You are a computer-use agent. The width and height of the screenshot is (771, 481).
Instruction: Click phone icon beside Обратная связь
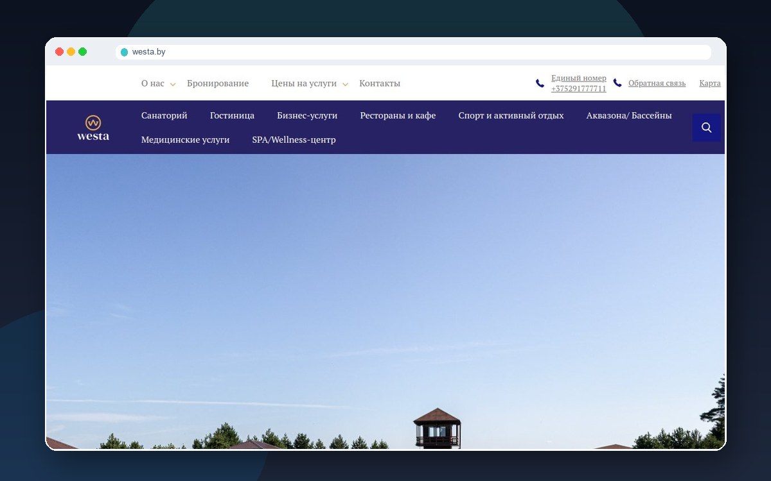tap(617, 83)
